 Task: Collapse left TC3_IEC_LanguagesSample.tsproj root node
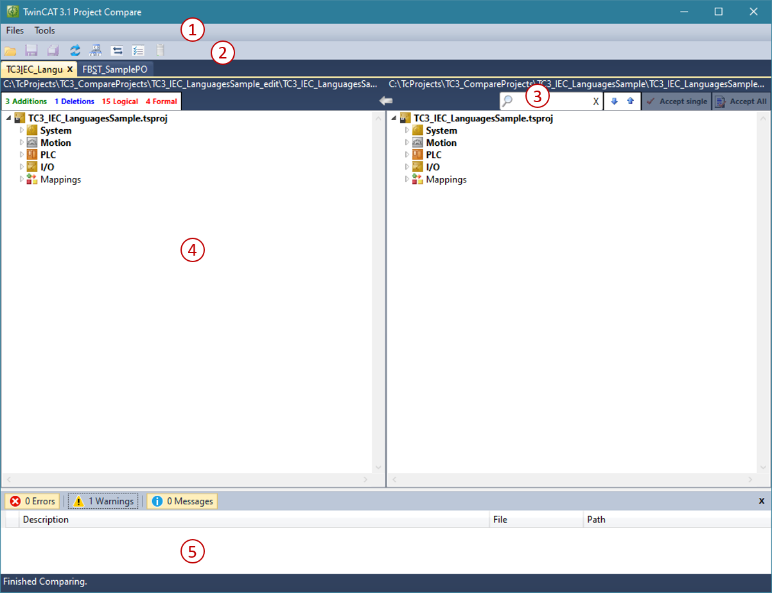8,118
